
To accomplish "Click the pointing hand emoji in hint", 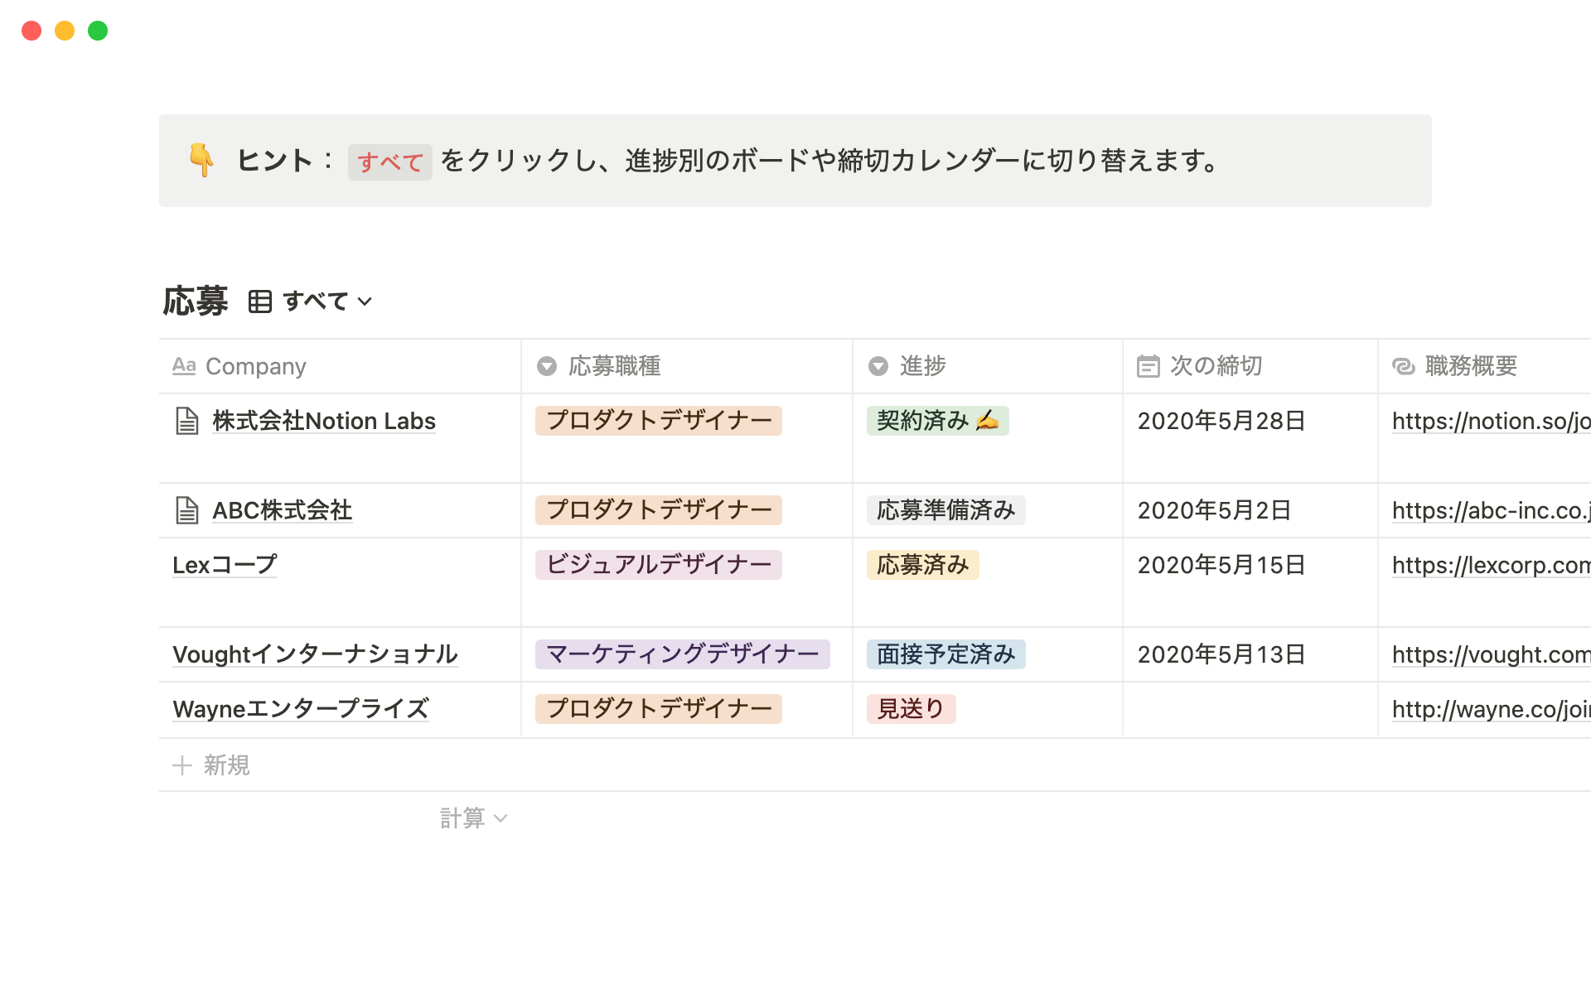I will (201, 160).
